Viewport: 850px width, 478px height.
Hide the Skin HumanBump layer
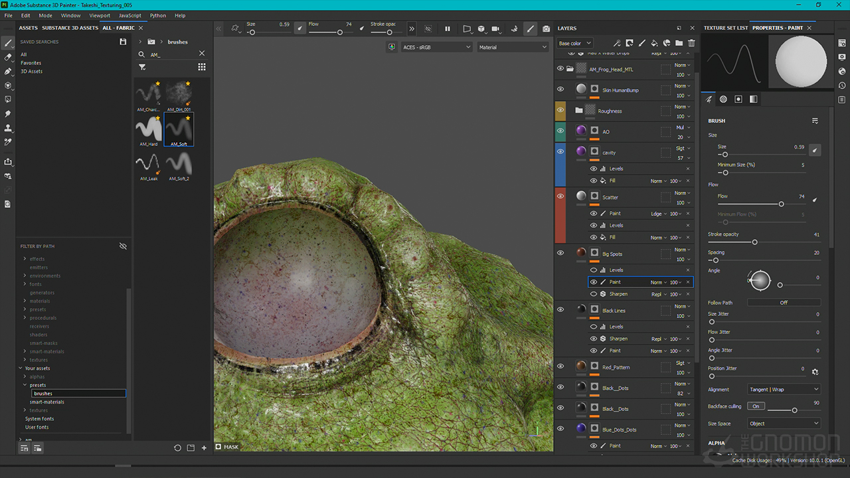(560, 90)
